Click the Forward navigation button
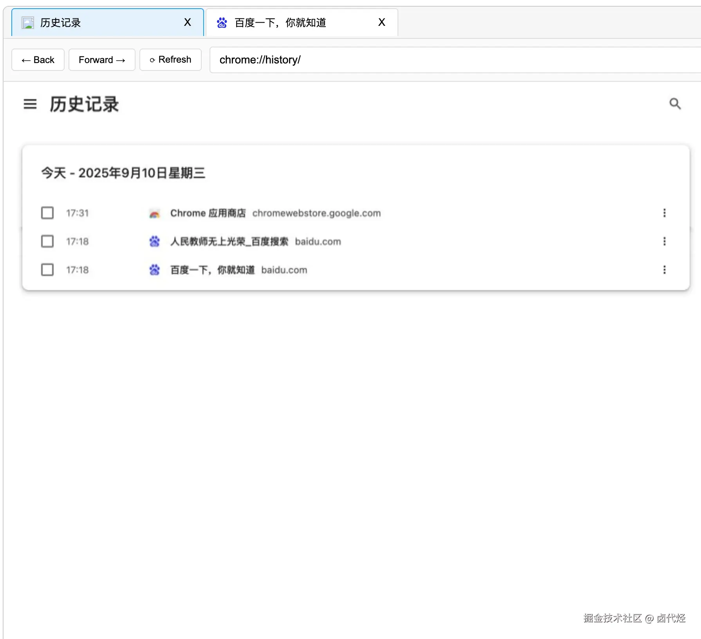The image size is (701, 639). [102, 60]
